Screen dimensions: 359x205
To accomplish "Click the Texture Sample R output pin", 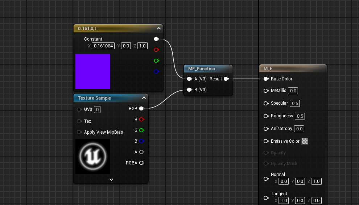I will pyautogui.click(x=142, y=119).
